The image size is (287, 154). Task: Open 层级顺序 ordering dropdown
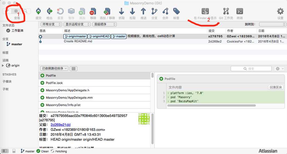pos(104,24)
